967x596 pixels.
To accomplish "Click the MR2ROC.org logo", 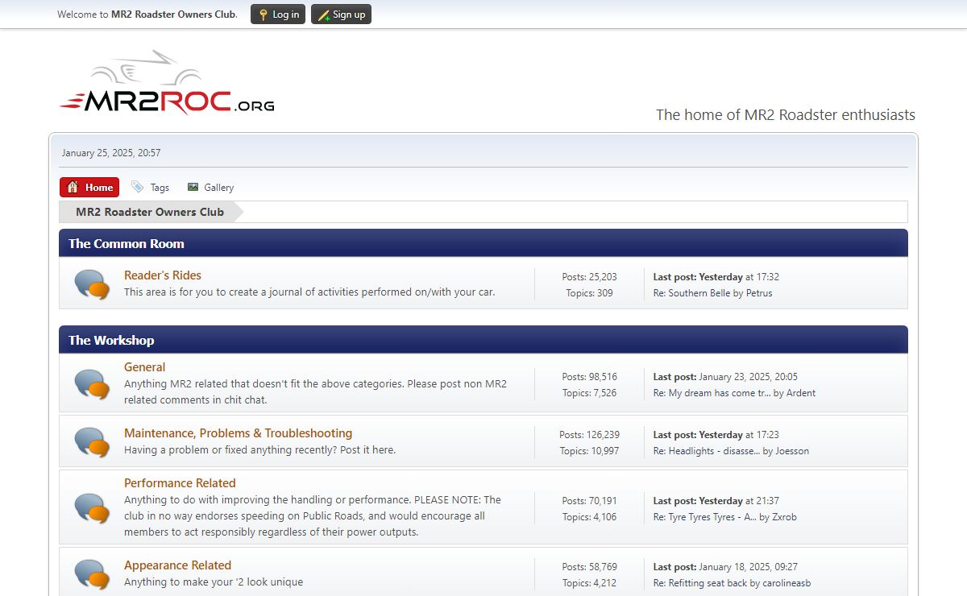I will coord(167,83).
